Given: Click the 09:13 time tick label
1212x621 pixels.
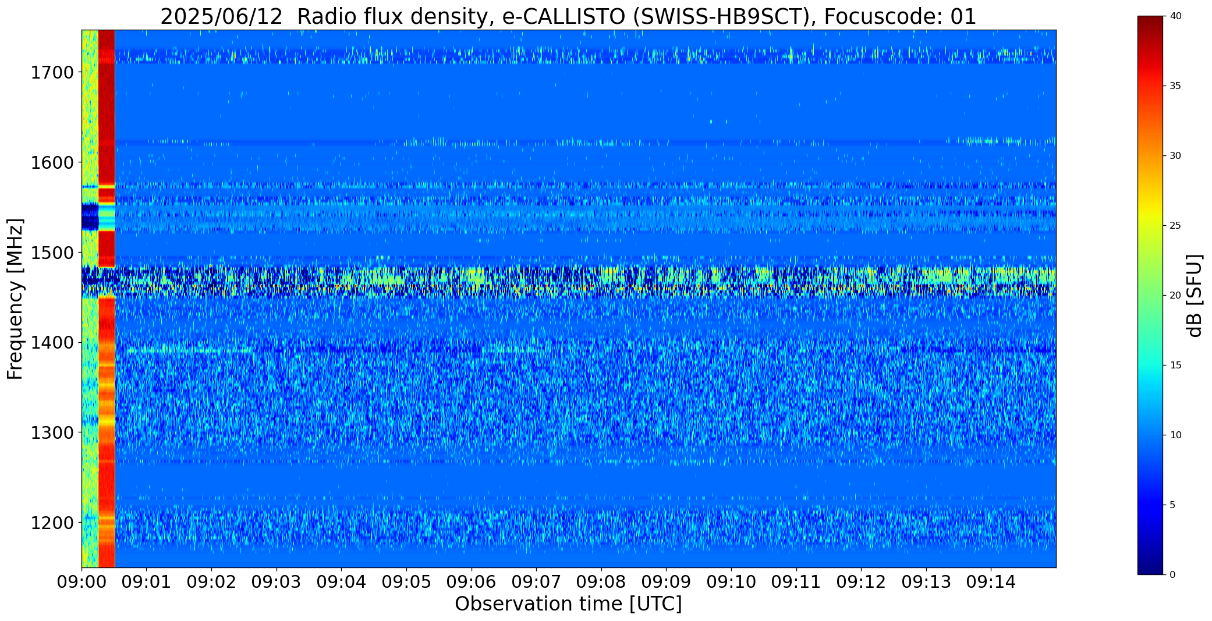Looking at the screenshot, I should coord(926,582).
